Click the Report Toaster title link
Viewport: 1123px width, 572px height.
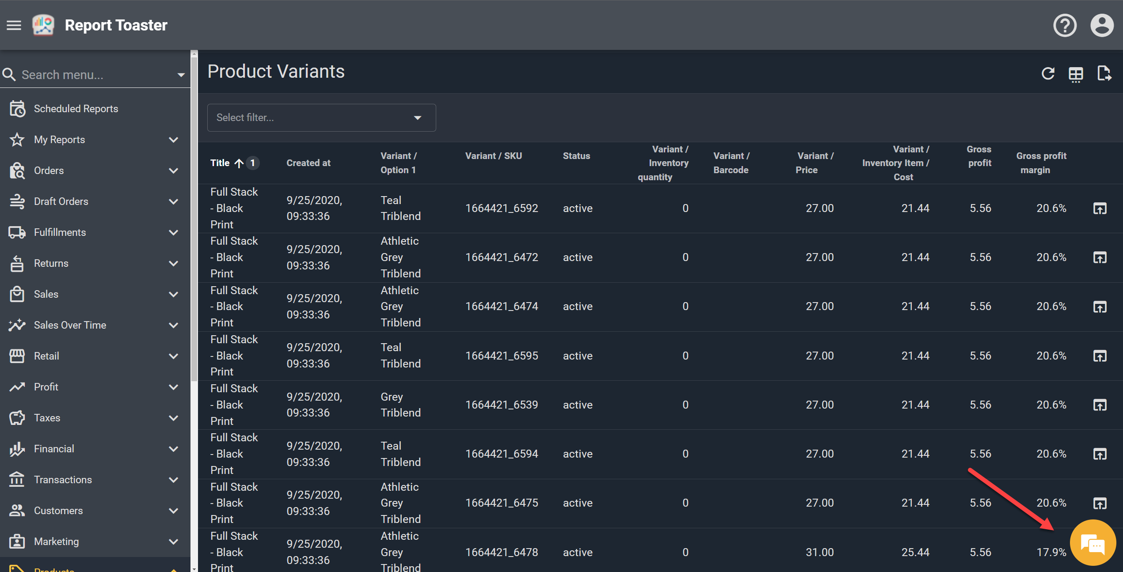click(116, 25)
